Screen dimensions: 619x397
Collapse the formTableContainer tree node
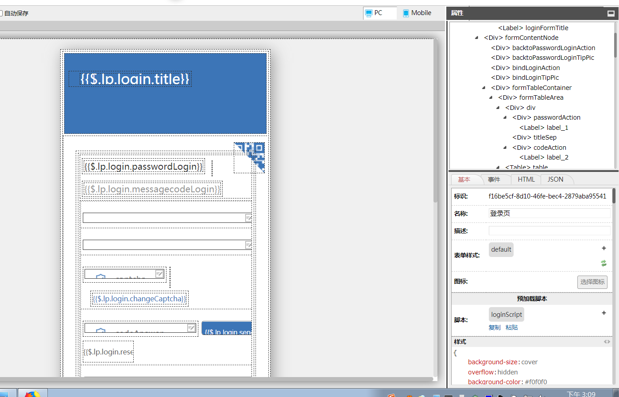tap(484, 88)
